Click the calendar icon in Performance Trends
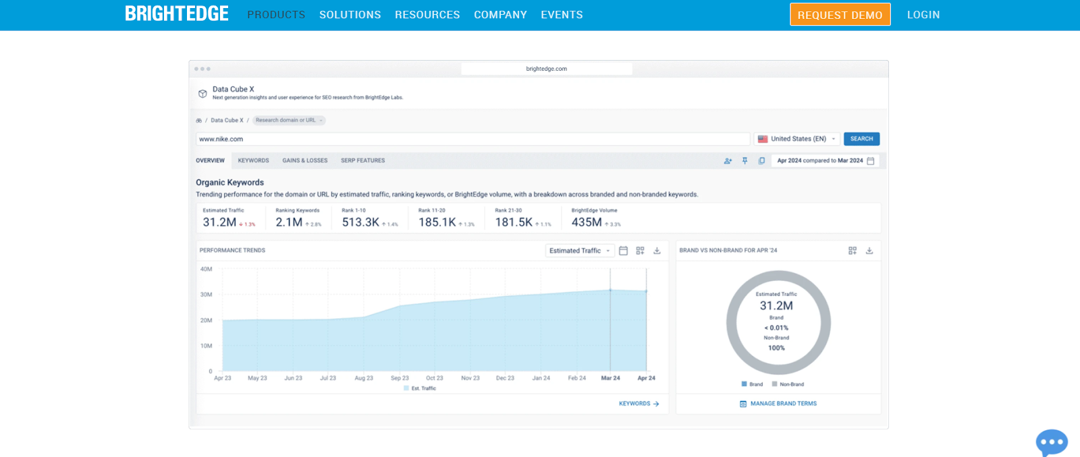Image resolution: width=1080 pixels, height=457 pixels. point(623,251)
